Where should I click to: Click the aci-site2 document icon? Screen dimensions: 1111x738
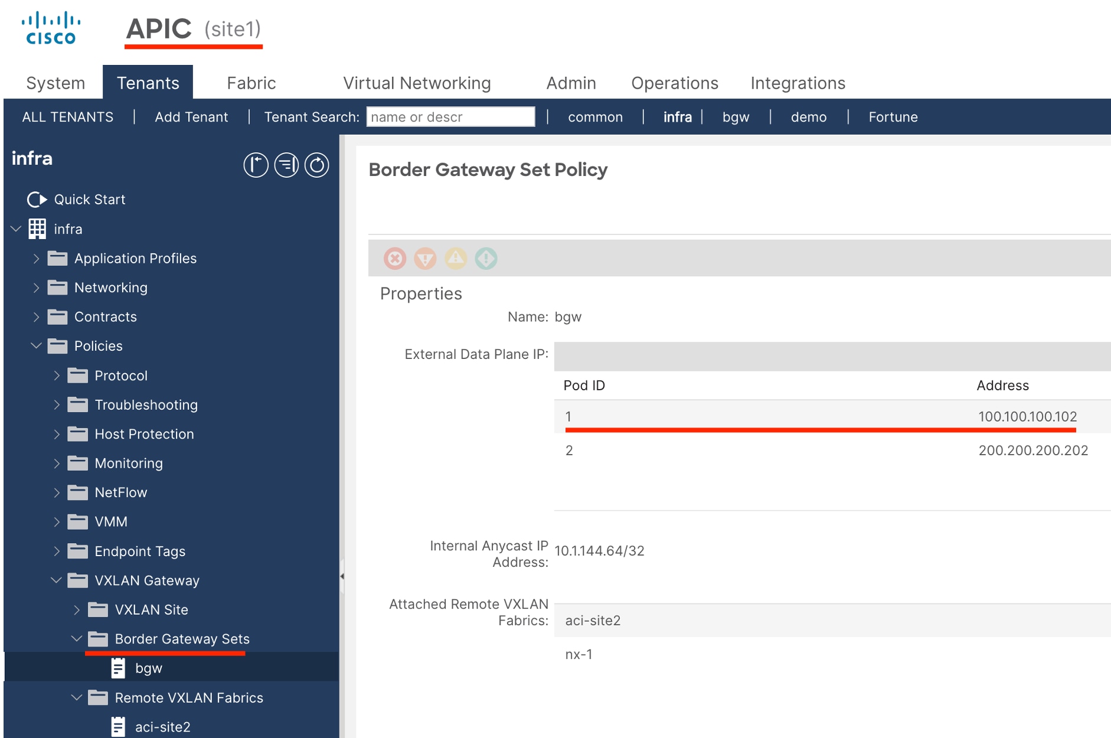click(118, 727)
